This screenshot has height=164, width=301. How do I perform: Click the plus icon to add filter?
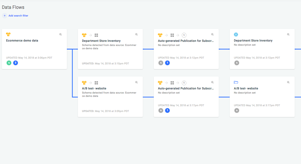point(5,16)
